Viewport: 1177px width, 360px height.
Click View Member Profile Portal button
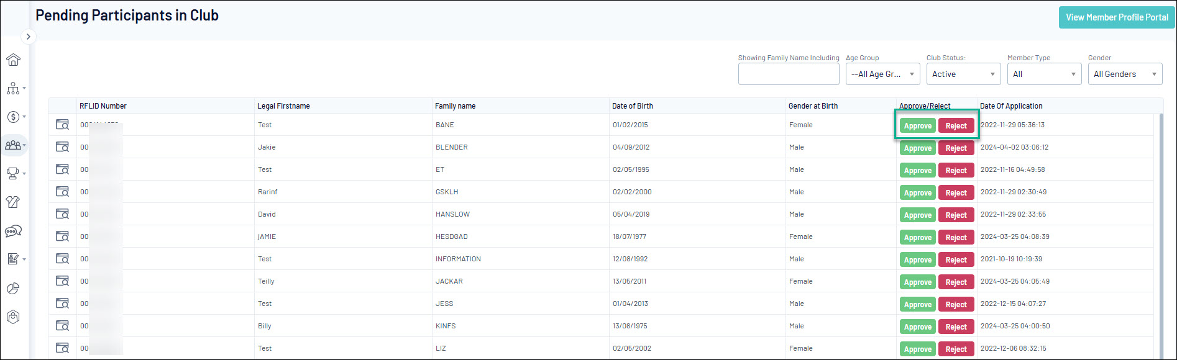pos(1117,17)
